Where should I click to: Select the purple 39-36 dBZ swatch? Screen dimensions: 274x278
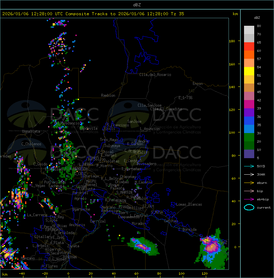coord(249,112)
